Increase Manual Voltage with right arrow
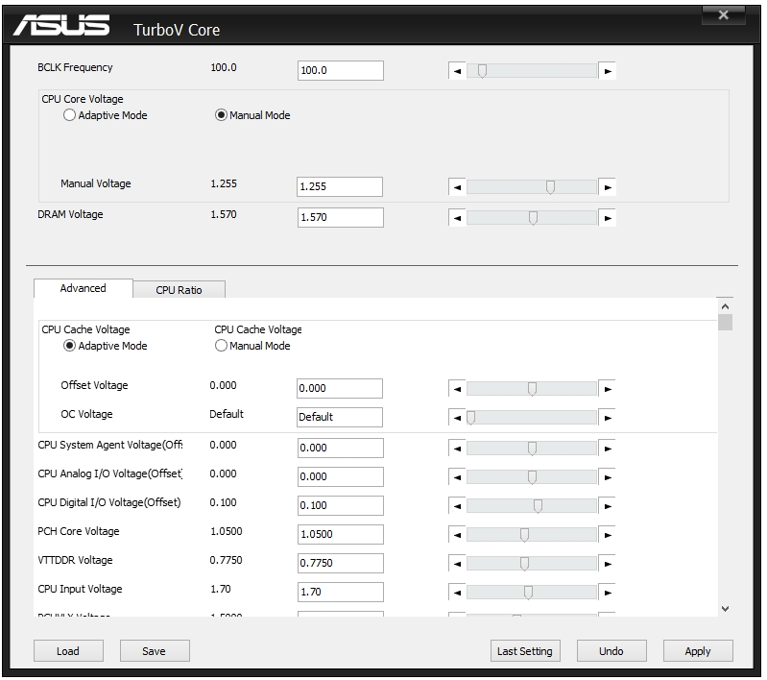Image resolution: width=767 pixels, height=680 pixels. (607, 187)
